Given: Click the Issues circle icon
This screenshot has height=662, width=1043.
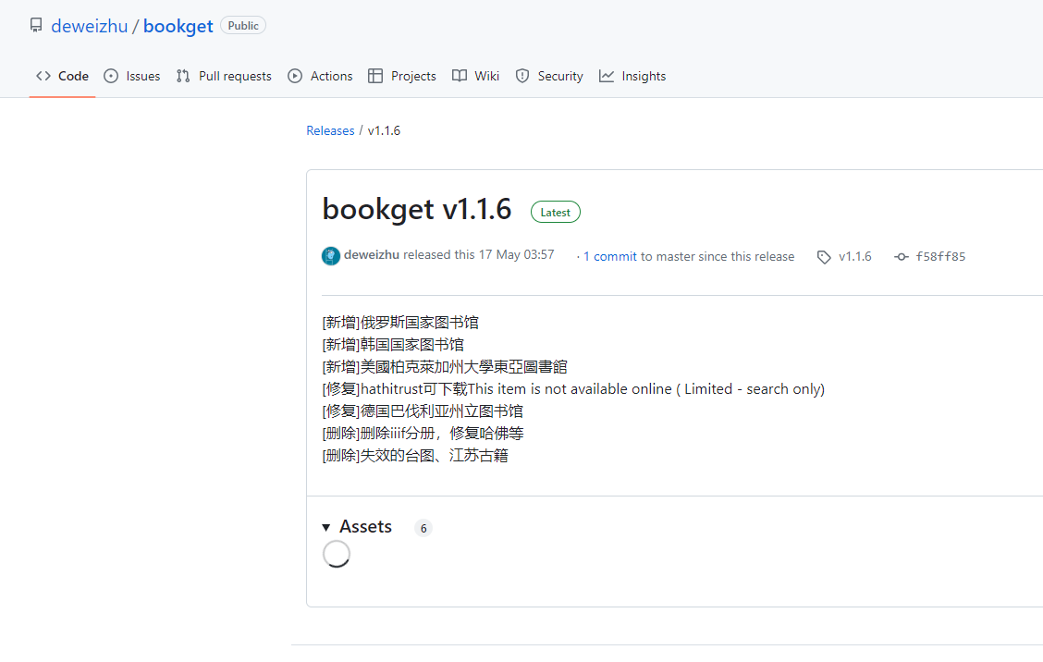Looking at the screenshot, I should pos(111,76).
